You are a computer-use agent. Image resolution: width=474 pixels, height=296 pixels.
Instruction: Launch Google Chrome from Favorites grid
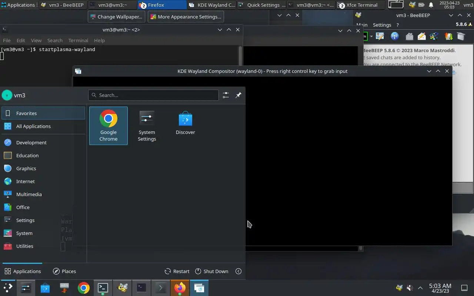tap(109, 126)
